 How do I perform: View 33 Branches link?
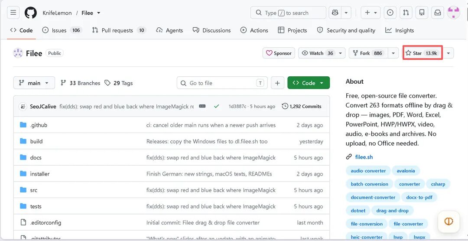click(80, 83)
